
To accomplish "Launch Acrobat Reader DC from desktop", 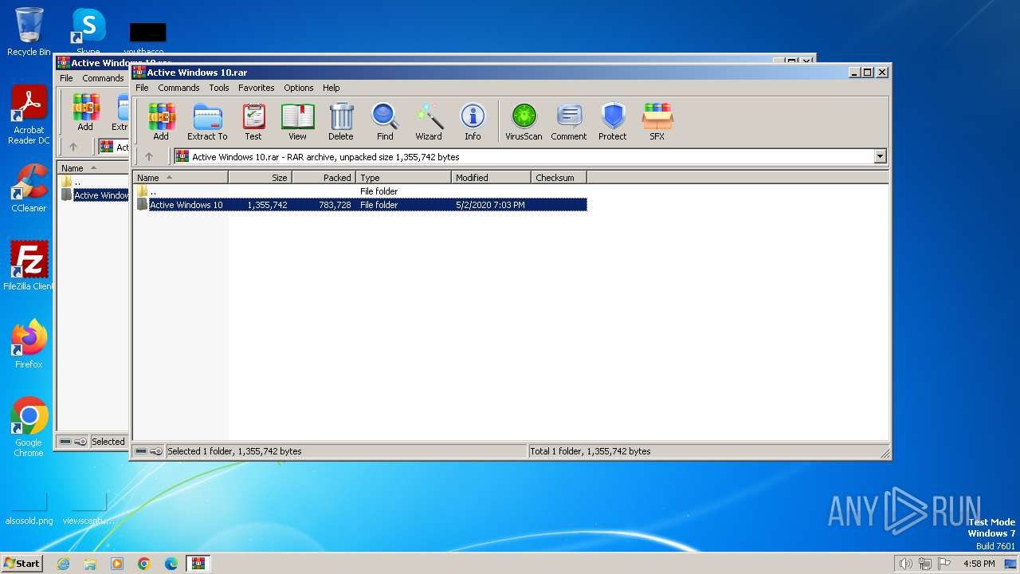I will [x=29, y=115].
